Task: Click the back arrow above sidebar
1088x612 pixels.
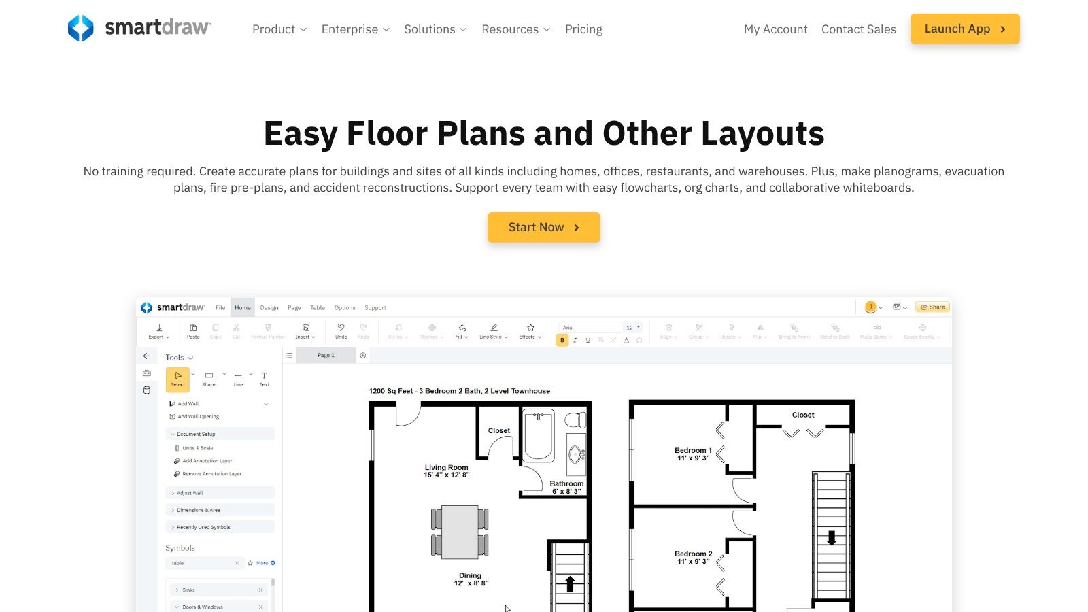Action: [x=147, y=356]
